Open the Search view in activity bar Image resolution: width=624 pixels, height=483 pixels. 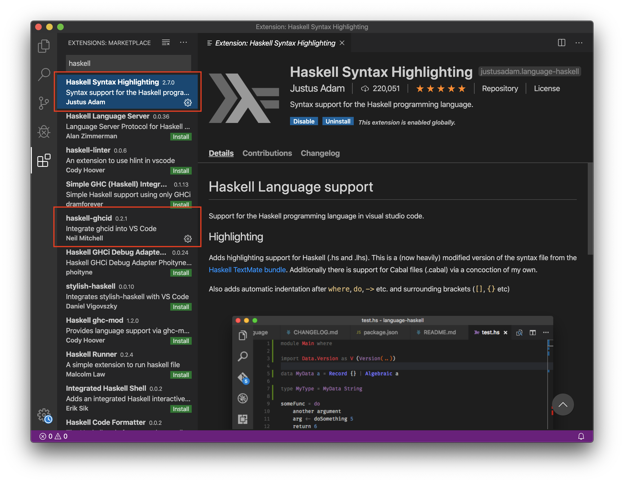click(x=44, y=74)
